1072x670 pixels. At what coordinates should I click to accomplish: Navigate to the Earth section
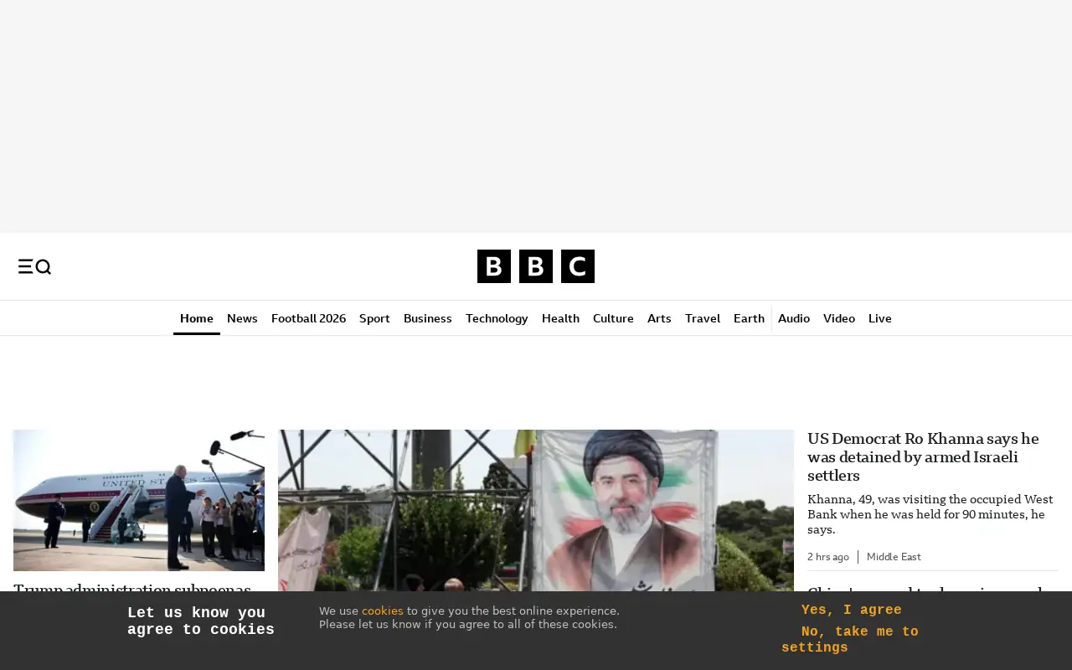click(x=749, y=318)
